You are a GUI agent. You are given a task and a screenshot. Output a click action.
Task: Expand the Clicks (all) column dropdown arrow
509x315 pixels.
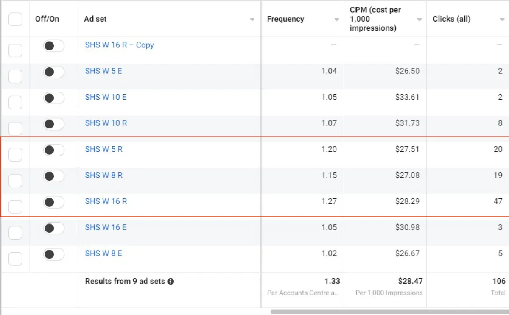point(502,20)
